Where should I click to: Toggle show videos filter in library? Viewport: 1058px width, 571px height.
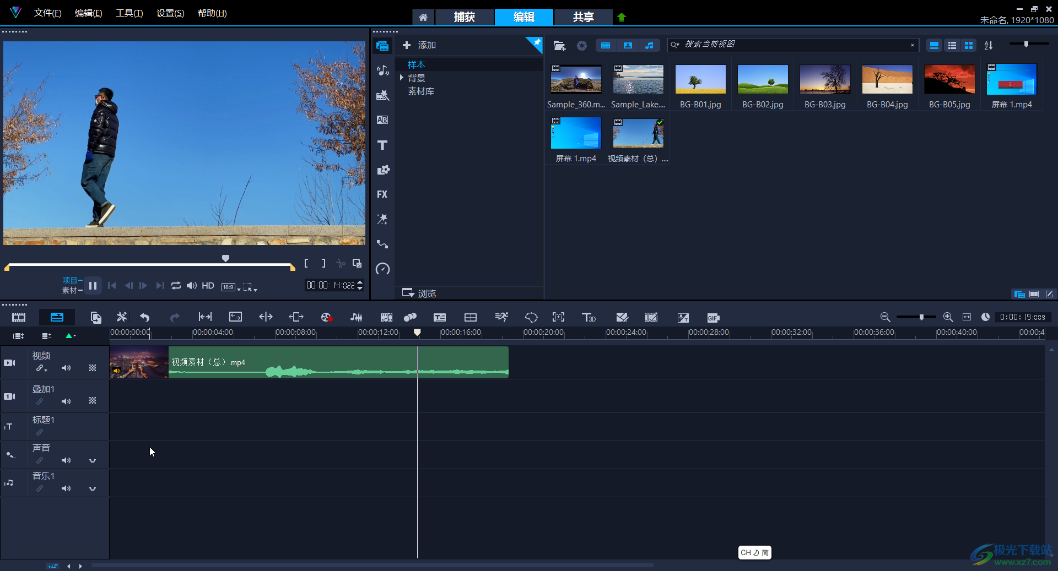coord(606,46)
